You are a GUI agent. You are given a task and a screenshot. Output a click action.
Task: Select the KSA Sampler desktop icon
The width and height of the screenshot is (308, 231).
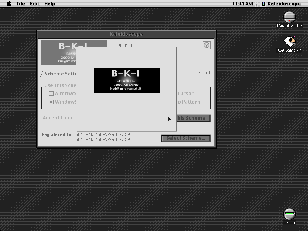289,44
